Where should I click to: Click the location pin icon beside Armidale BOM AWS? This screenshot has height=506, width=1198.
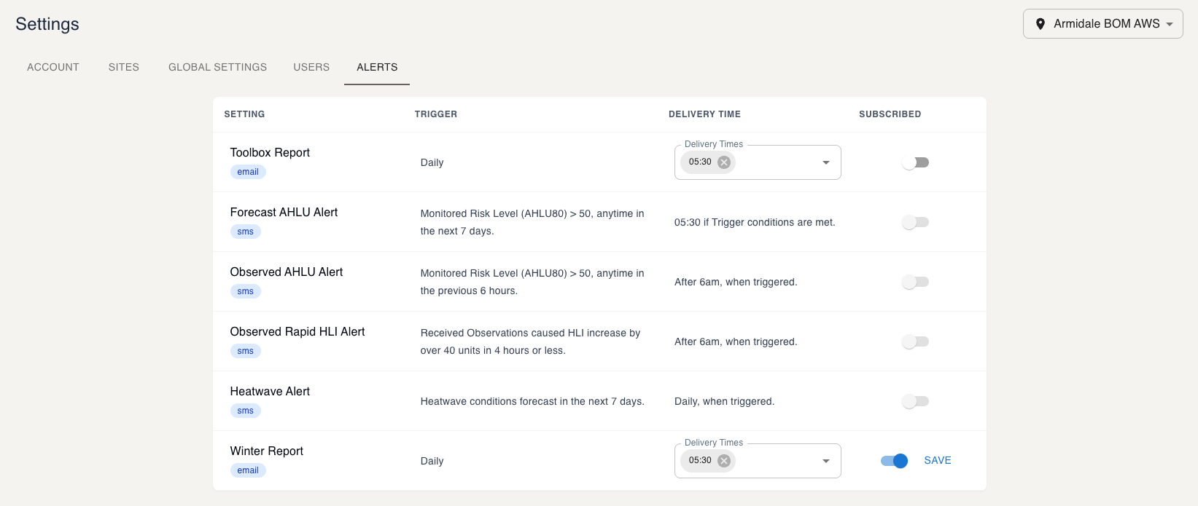[x=1041, y=24]
